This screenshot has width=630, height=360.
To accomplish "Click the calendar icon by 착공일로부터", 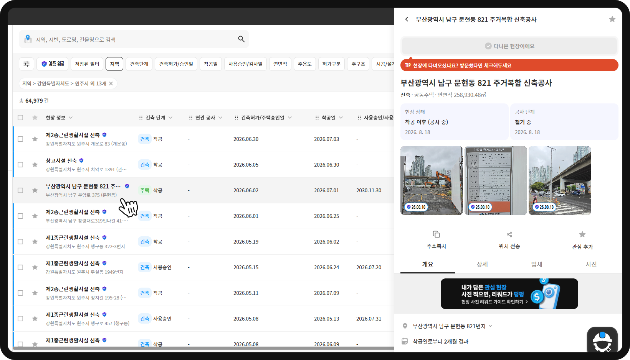I will [x=405, y=341].
